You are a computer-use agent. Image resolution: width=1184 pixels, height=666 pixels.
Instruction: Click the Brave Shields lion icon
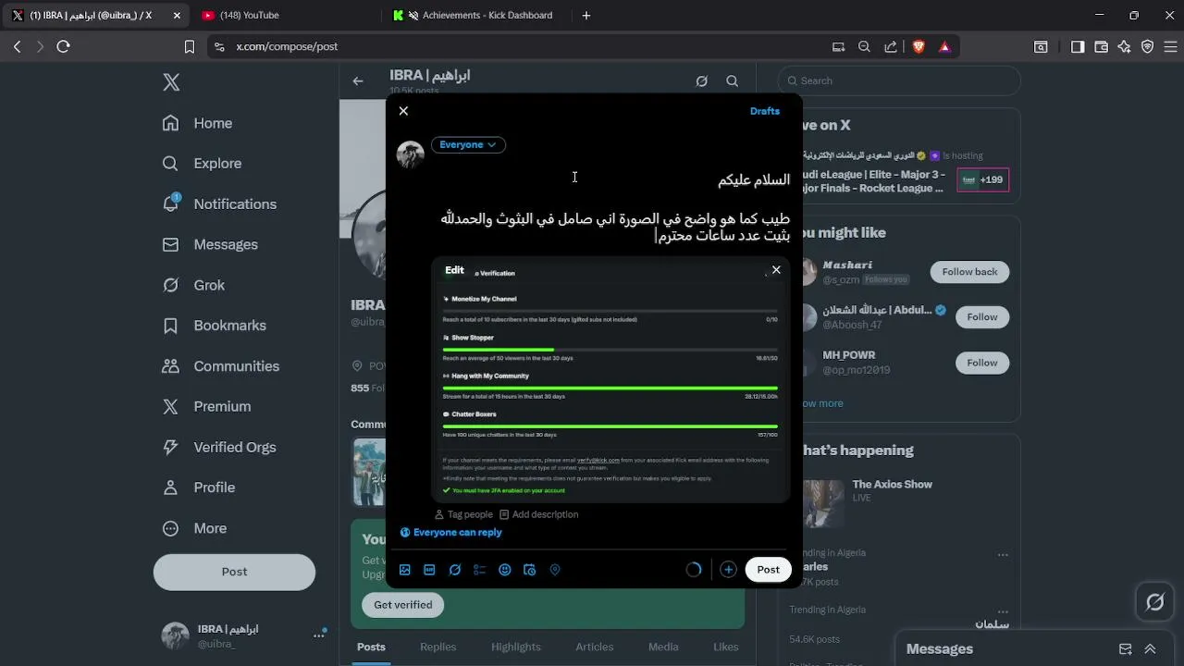(x=919, y=46)
